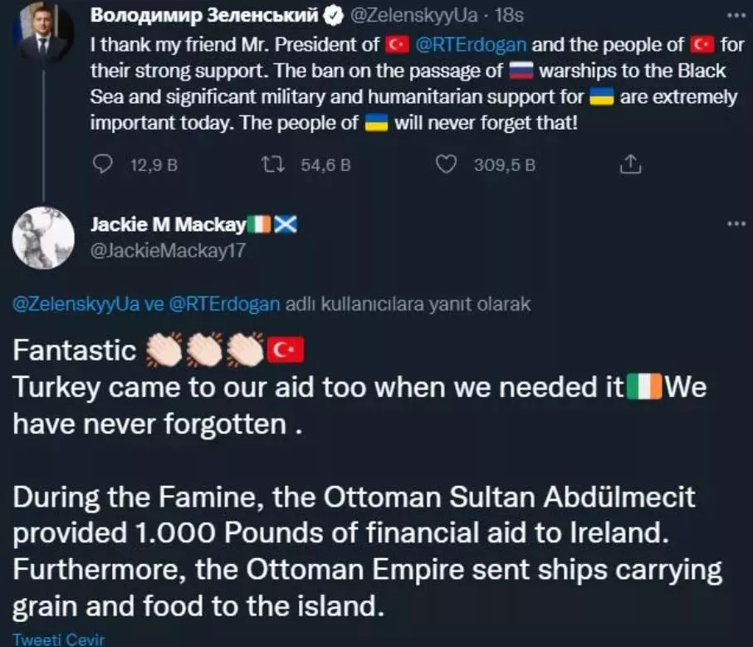Viewport: 753px width, 647px height.
Task: Click the Jackie M Mackay display name
Action: pos(168,224)
